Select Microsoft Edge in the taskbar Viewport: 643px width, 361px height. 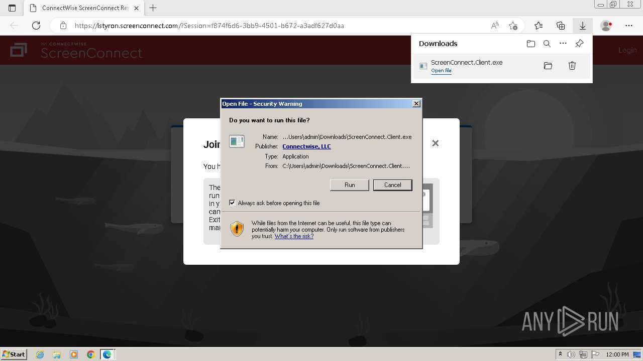coord(108,354)
